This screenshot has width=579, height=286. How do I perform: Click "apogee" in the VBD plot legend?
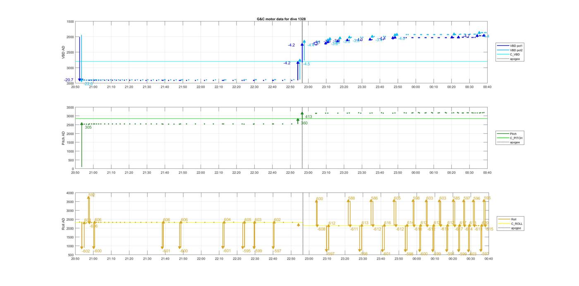click(x=515, y=59)
